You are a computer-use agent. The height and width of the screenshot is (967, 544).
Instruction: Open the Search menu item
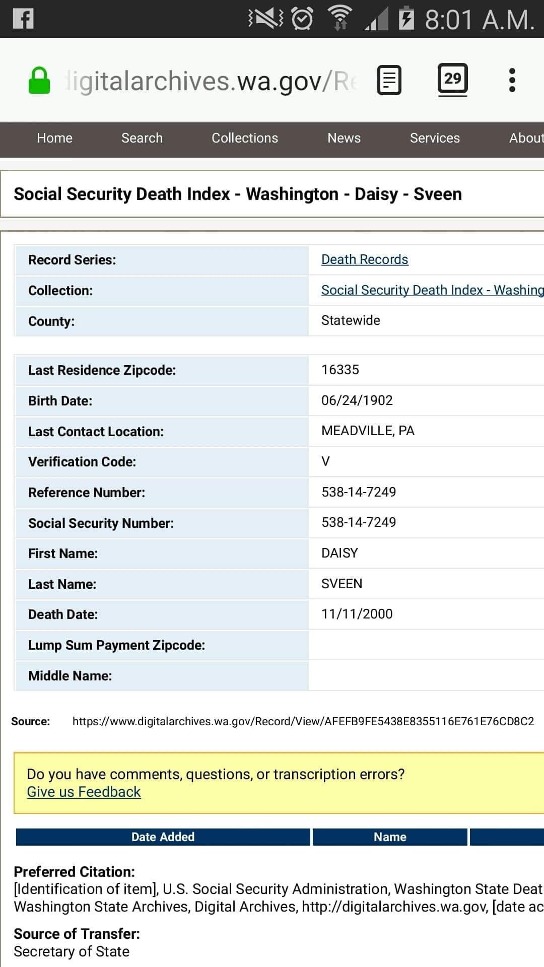pos(142,138)
